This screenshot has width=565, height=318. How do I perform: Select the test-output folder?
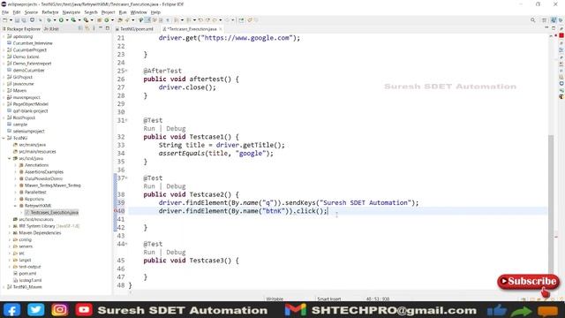[x=29, y=267]
